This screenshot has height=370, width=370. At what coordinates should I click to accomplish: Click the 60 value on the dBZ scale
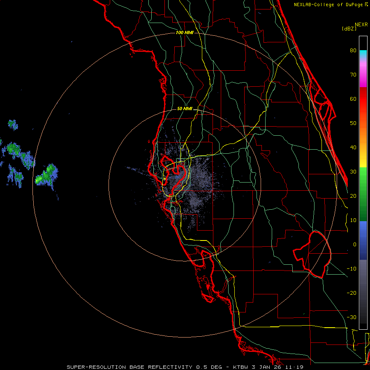[353, 99]
